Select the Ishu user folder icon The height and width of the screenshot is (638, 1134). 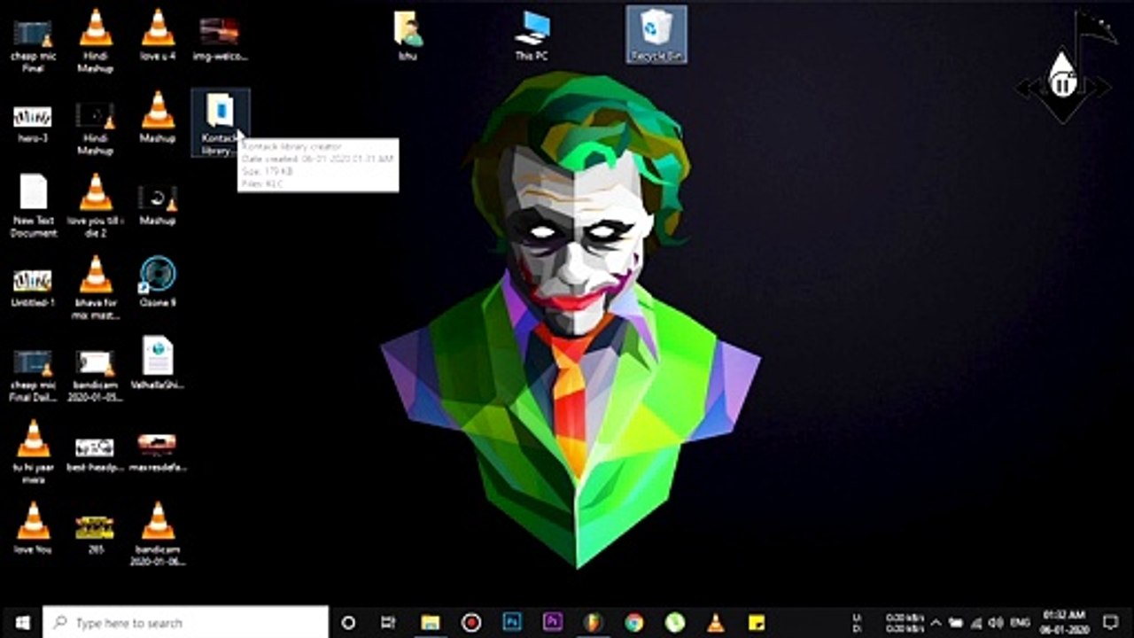click(x=408, y=35)
